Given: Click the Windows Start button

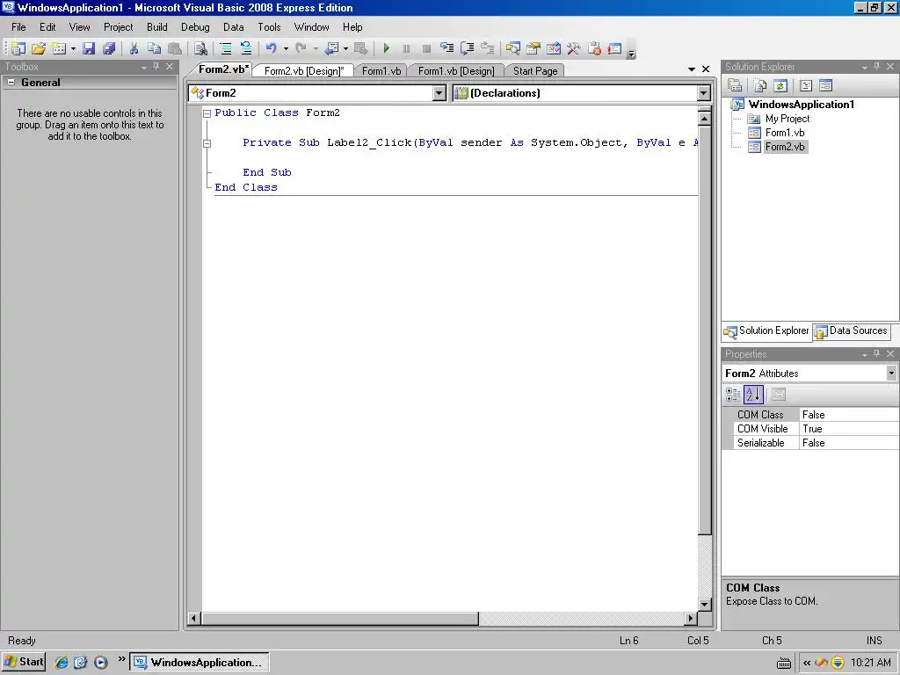Looking at the screenshot, I should click(24, 662).
